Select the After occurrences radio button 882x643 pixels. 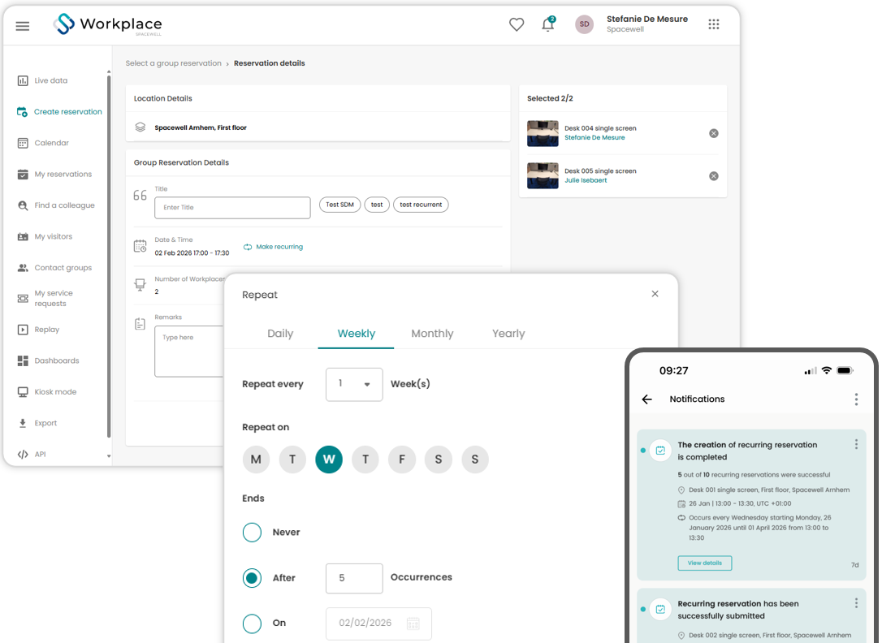252,578
